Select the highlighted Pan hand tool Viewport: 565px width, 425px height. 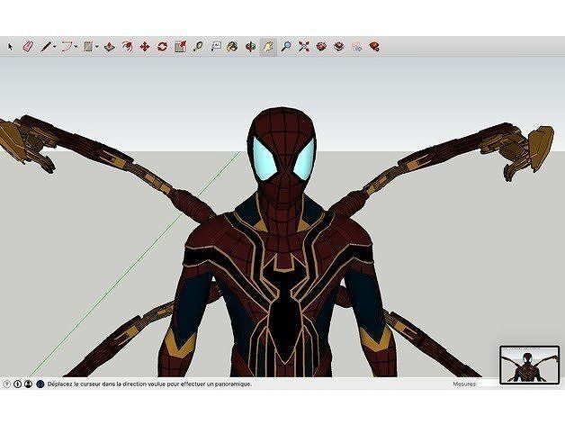coord(268,47)
